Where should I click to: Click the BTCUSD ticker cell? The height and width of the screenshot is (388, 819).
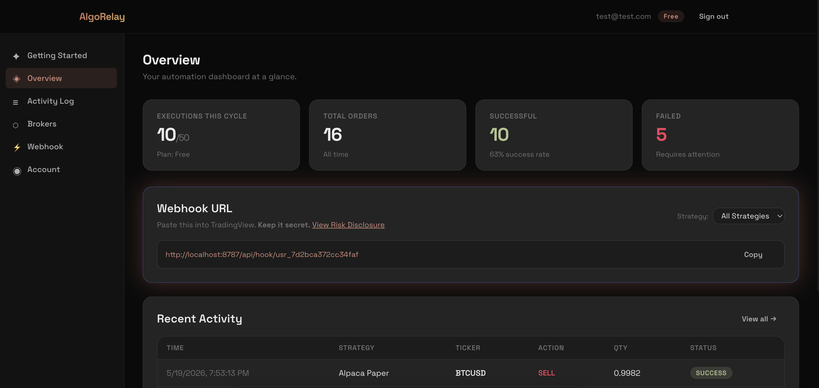(470, 373)
